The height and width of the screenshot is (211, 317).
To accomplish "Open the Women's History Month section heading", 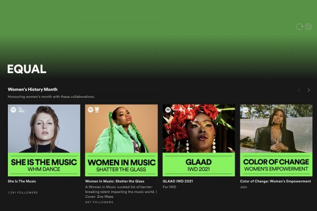I will pos(33,89).
